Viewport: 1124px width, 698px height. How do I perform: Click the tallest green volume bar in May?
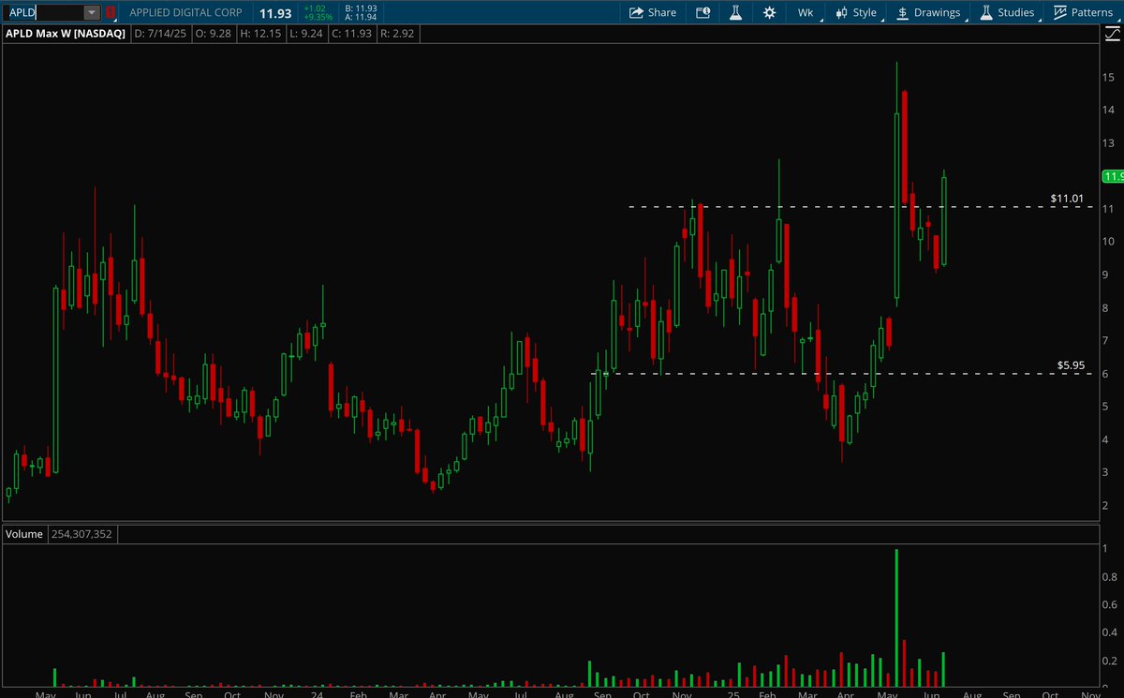pyautogui.click(x=896, y=618)
